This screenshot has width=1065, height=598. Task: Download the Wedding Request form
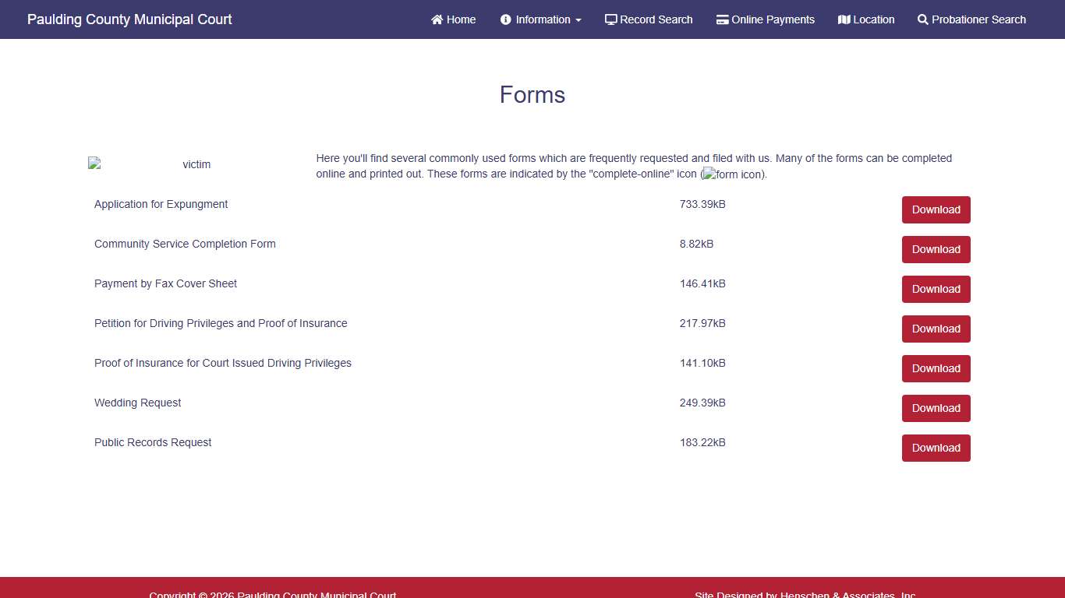(936, 408)
